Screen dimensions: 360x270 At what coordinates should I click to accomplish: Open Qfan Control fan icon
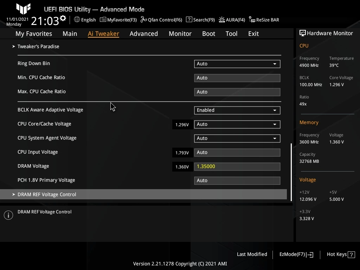click(x=143, y=20)
